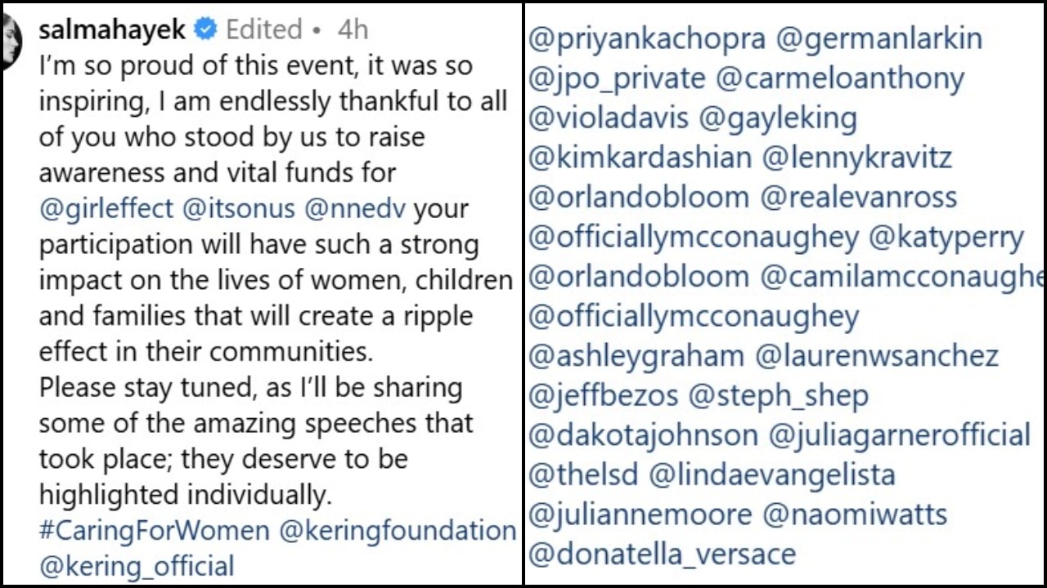The image size is (1047, 588).
Task: Open the salmahayek username link
Action: [x=112, y=30]
